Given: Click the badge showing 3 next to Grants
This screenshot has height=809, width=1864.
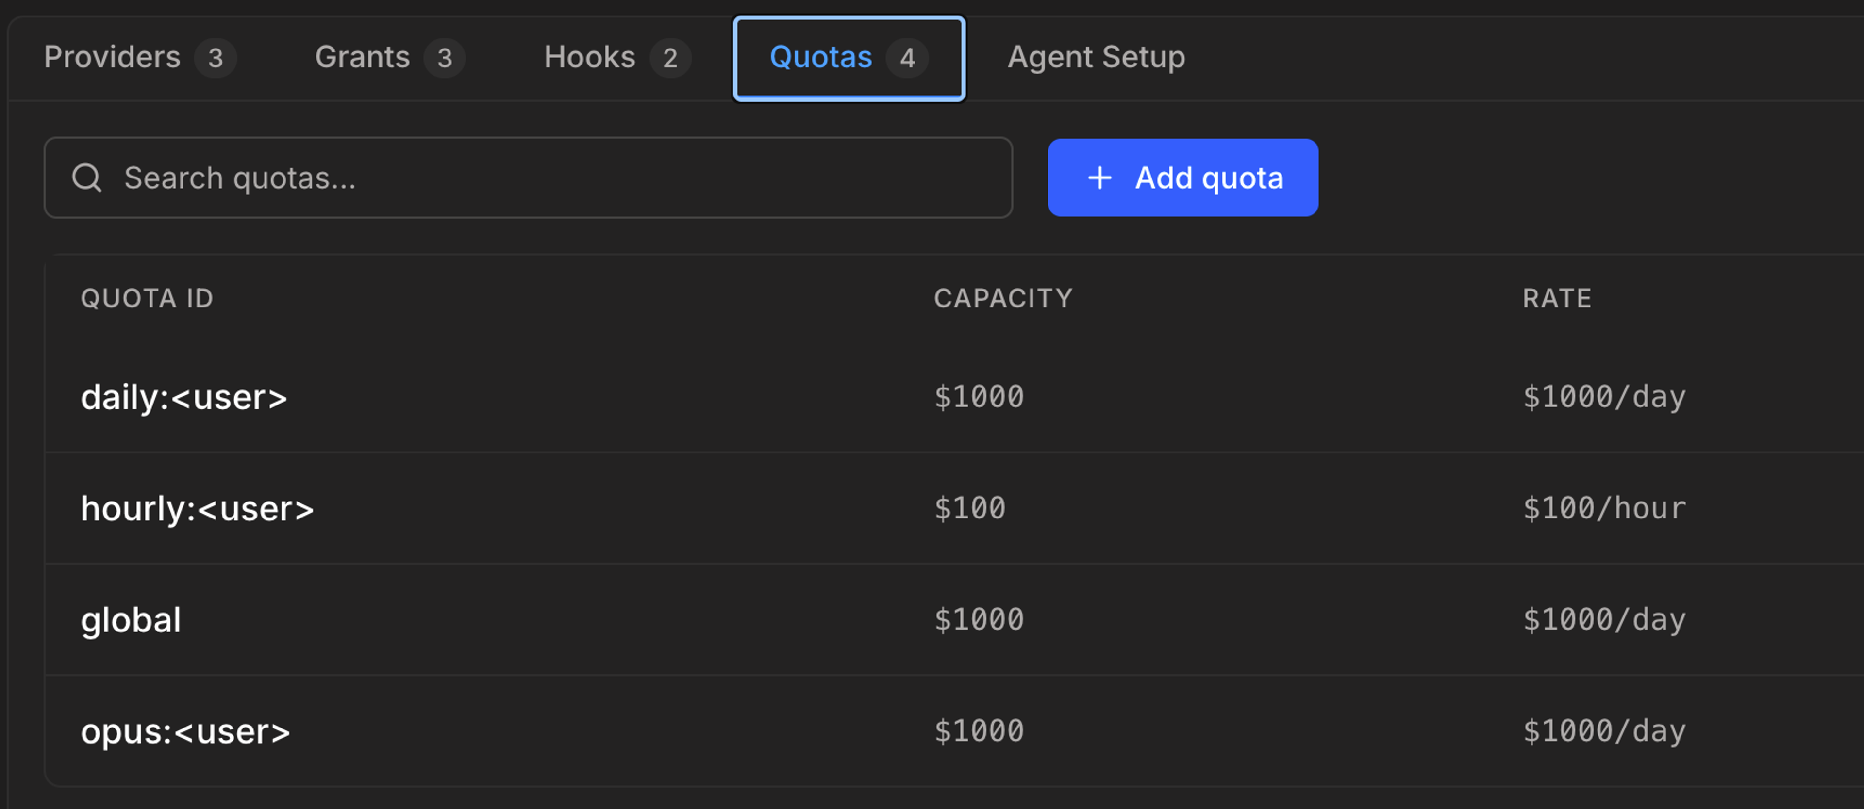Looking at the screenshot, I should (444, 58).
